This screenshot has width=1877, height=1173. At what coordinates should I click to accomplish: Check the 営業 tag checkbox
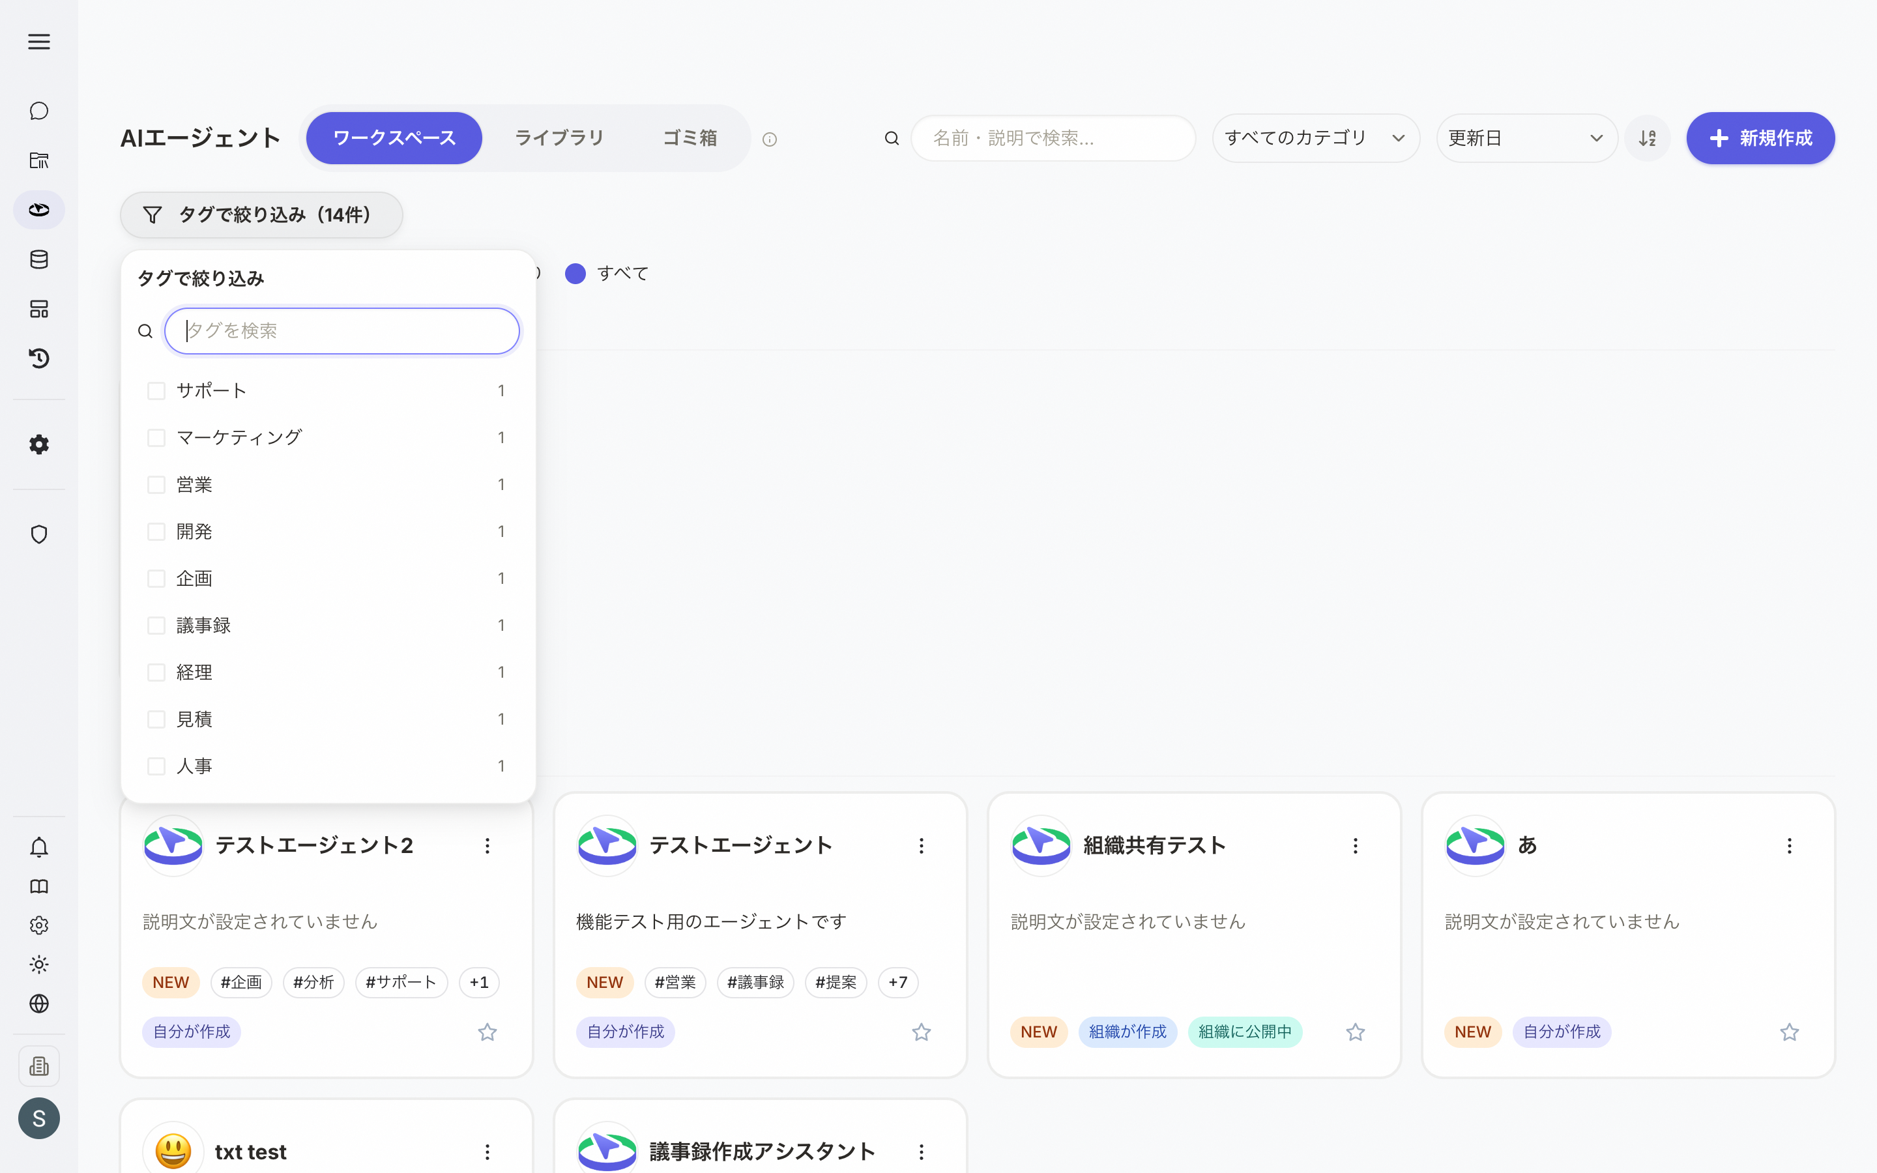(x=156, y=485)
